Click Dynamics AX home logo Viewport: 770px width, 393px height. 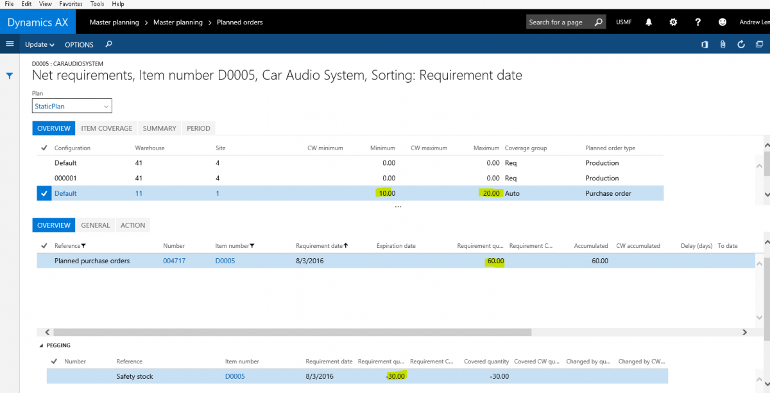[x=37, y=22]
